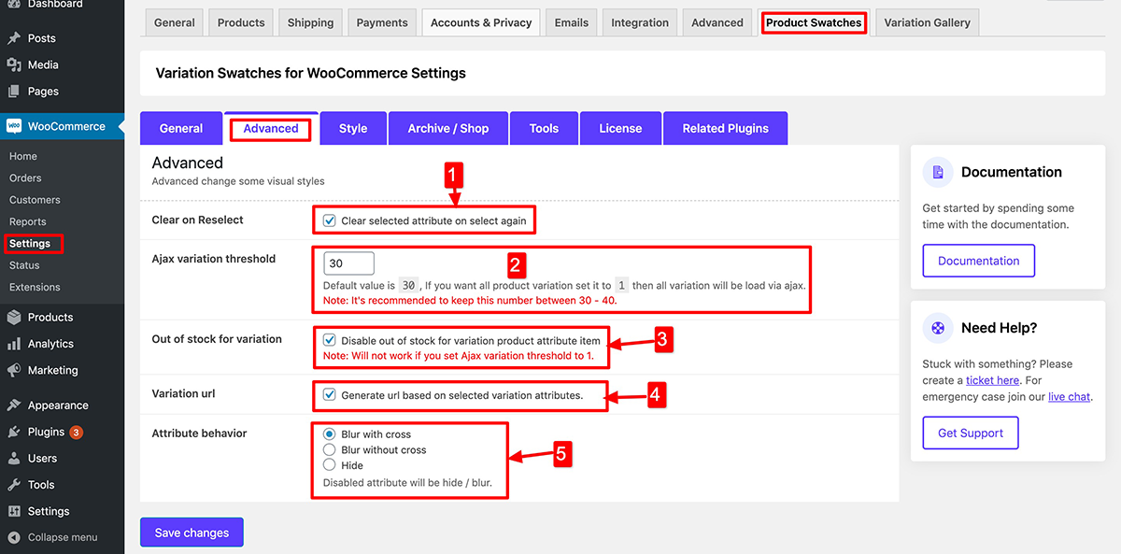
Task: Switch to the Style tab
Action: pyautogui.click(x=353, y=129)
